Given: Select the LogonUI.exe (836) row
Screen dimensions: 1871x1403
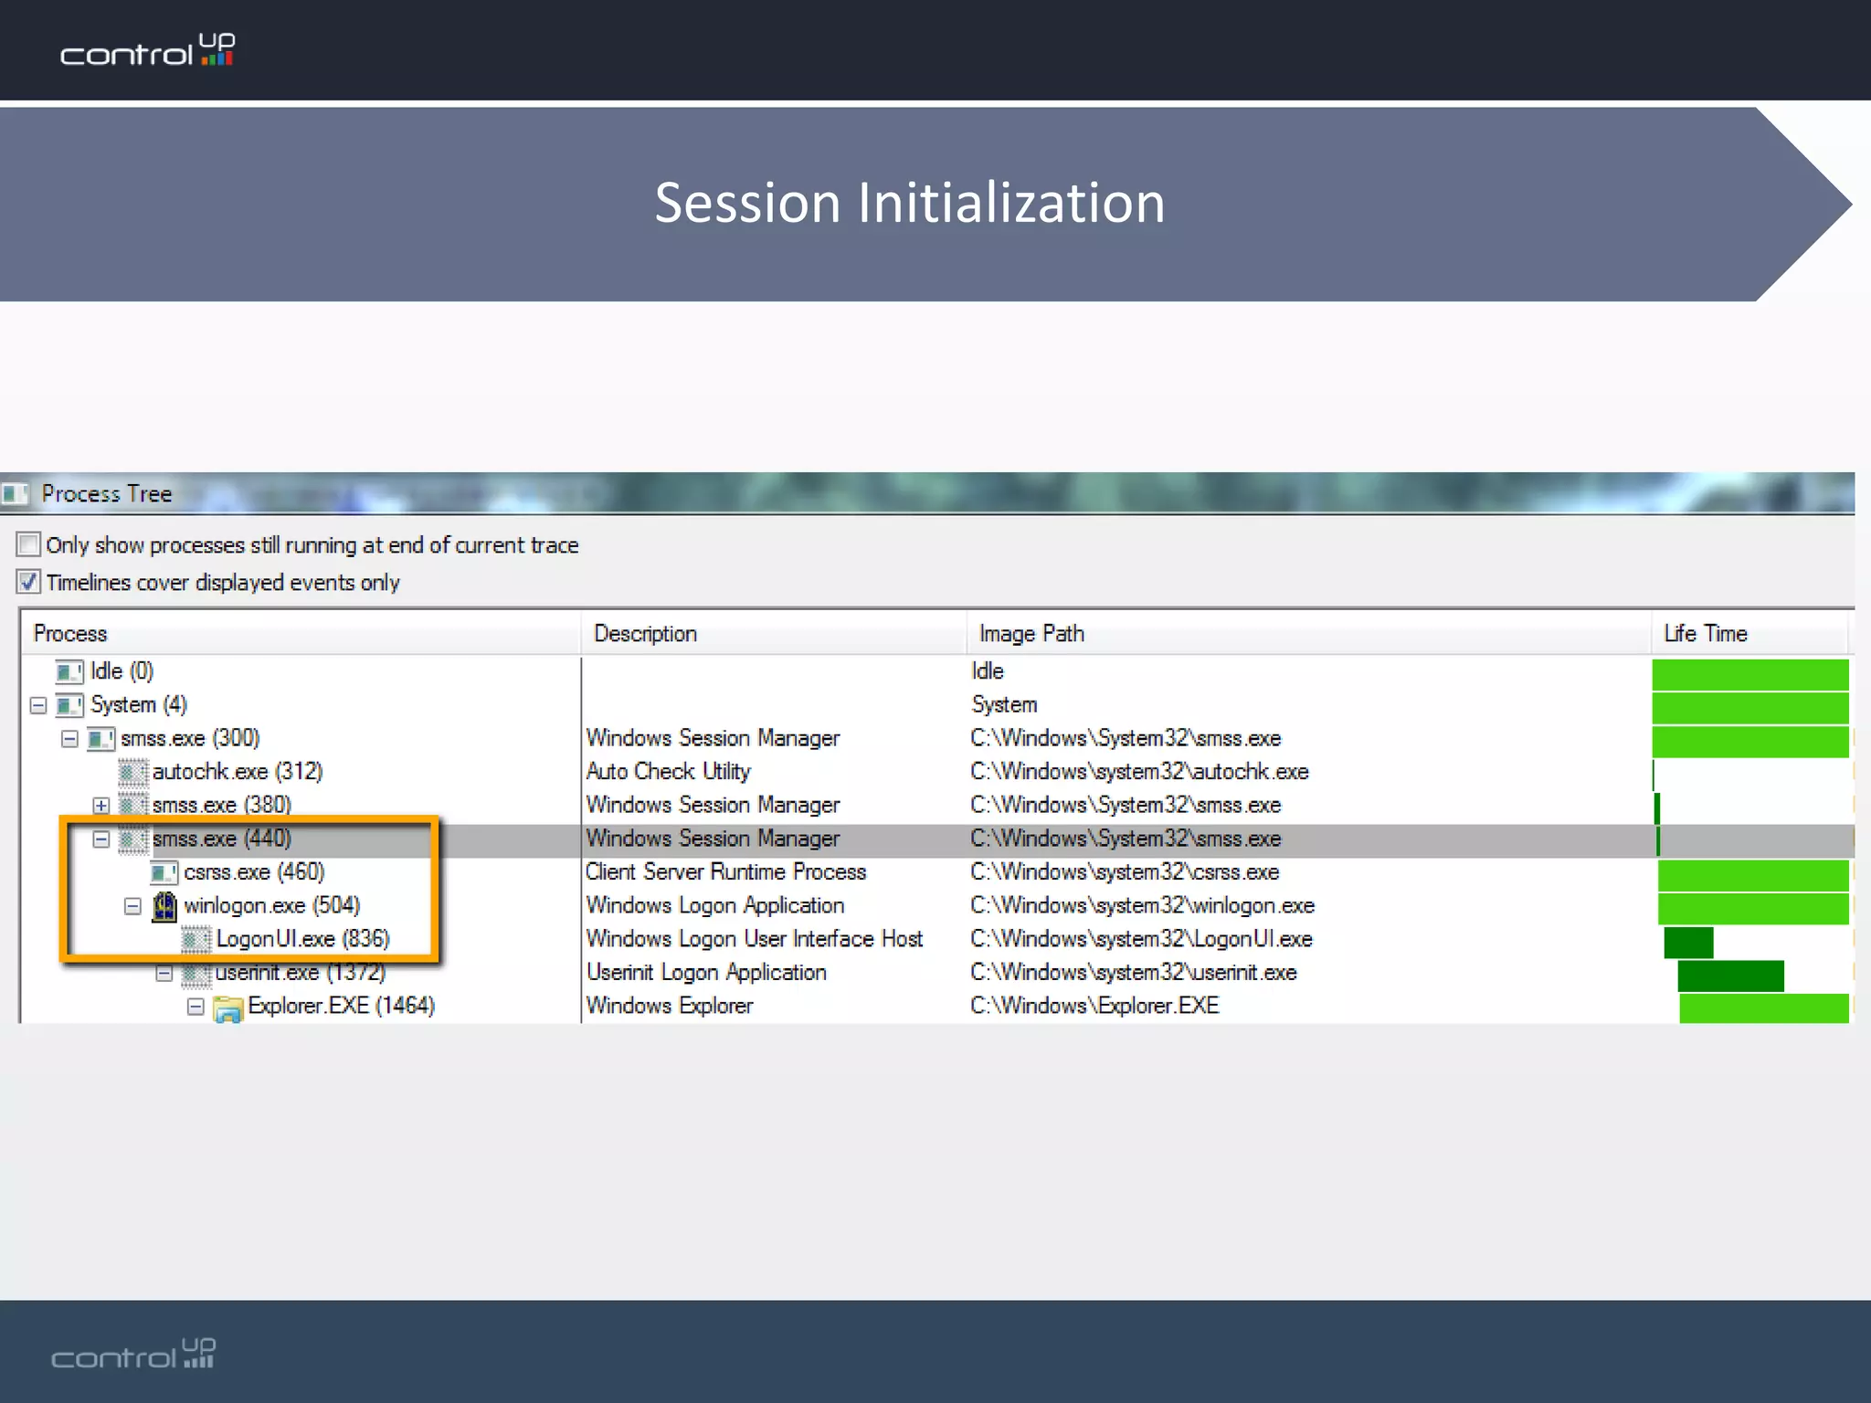Looking at the screenshot, I should click(x=936, y=940).
